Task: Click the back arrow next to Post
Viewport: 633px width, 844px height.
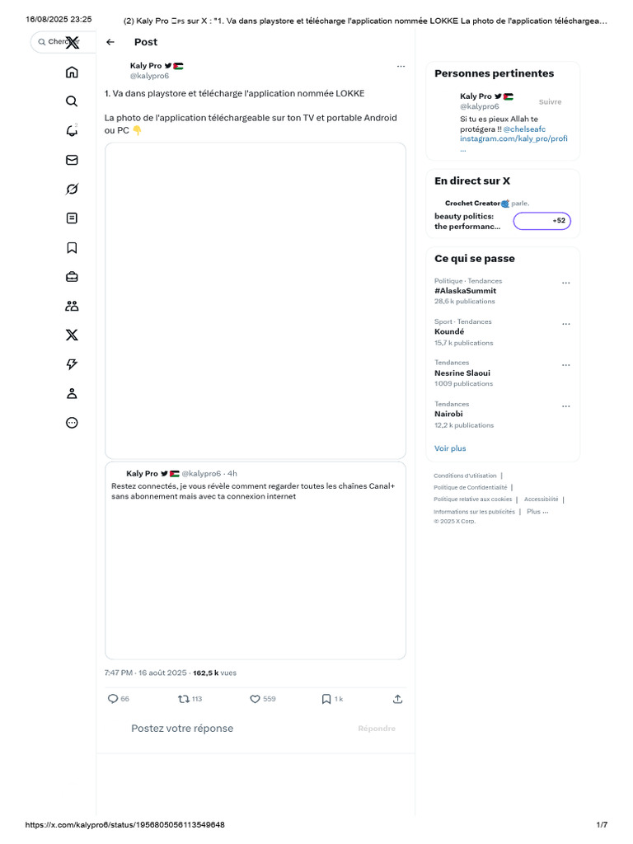Action: click(x=110, y=42)
